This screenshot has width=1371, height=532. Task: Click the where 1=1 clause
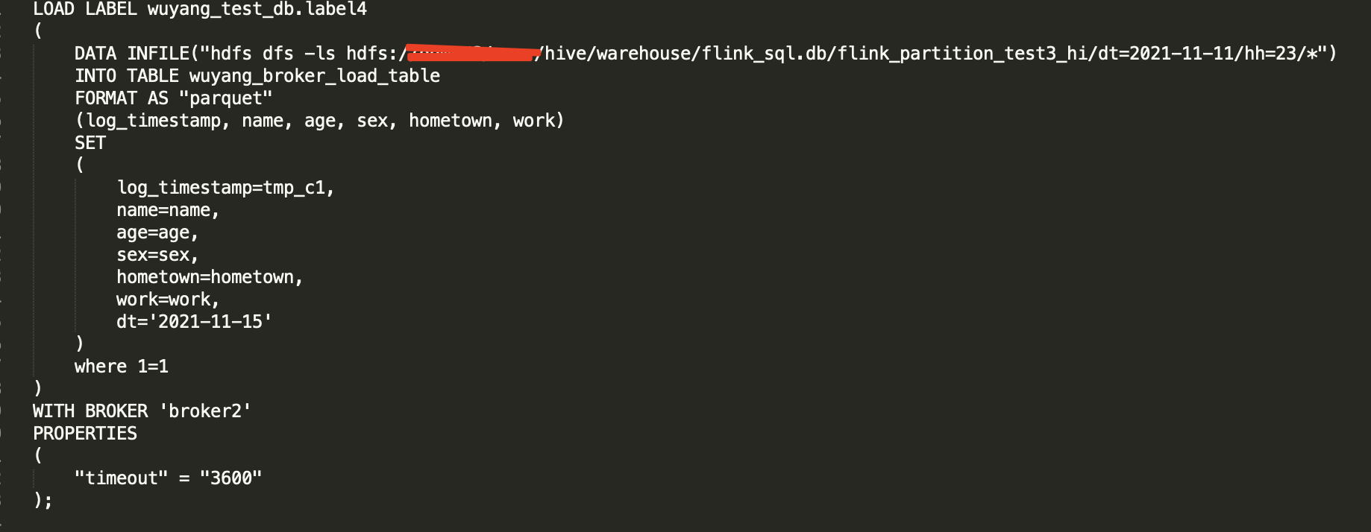(x=122, y=367)
